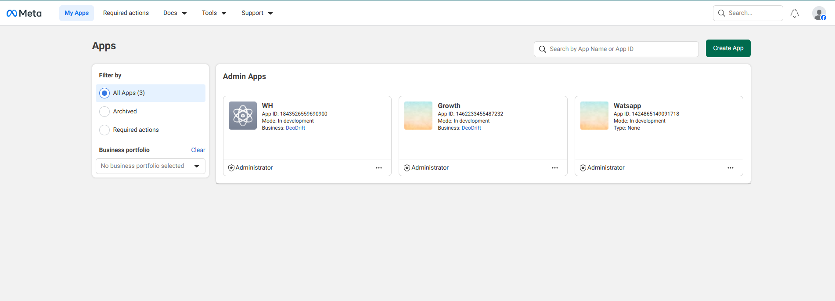Click the WH app atom icon
The height and width of the screenshot is (301, 835).
click(x=243, y=116)
